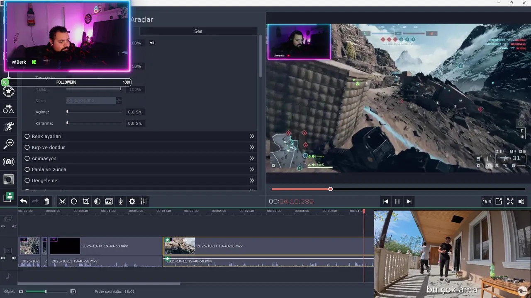Hide the main video track eye icon
The image size is (531, 298).
tap(3, 258)
